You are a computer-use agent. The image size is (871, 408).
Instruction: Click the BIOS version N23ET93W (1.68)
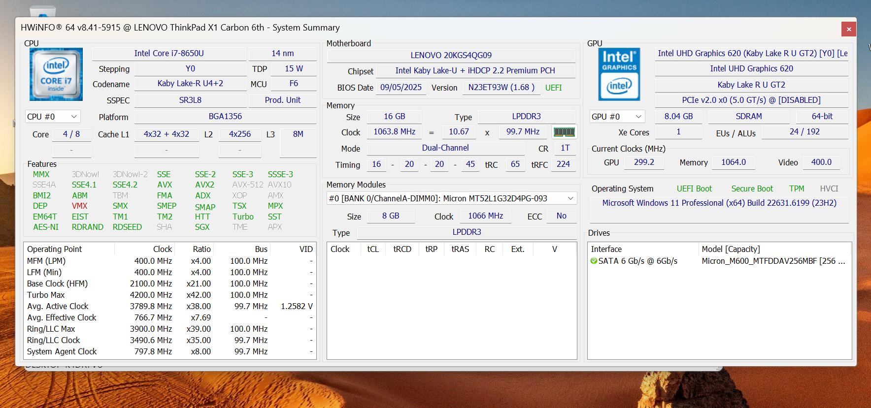(x=502, y=87)
